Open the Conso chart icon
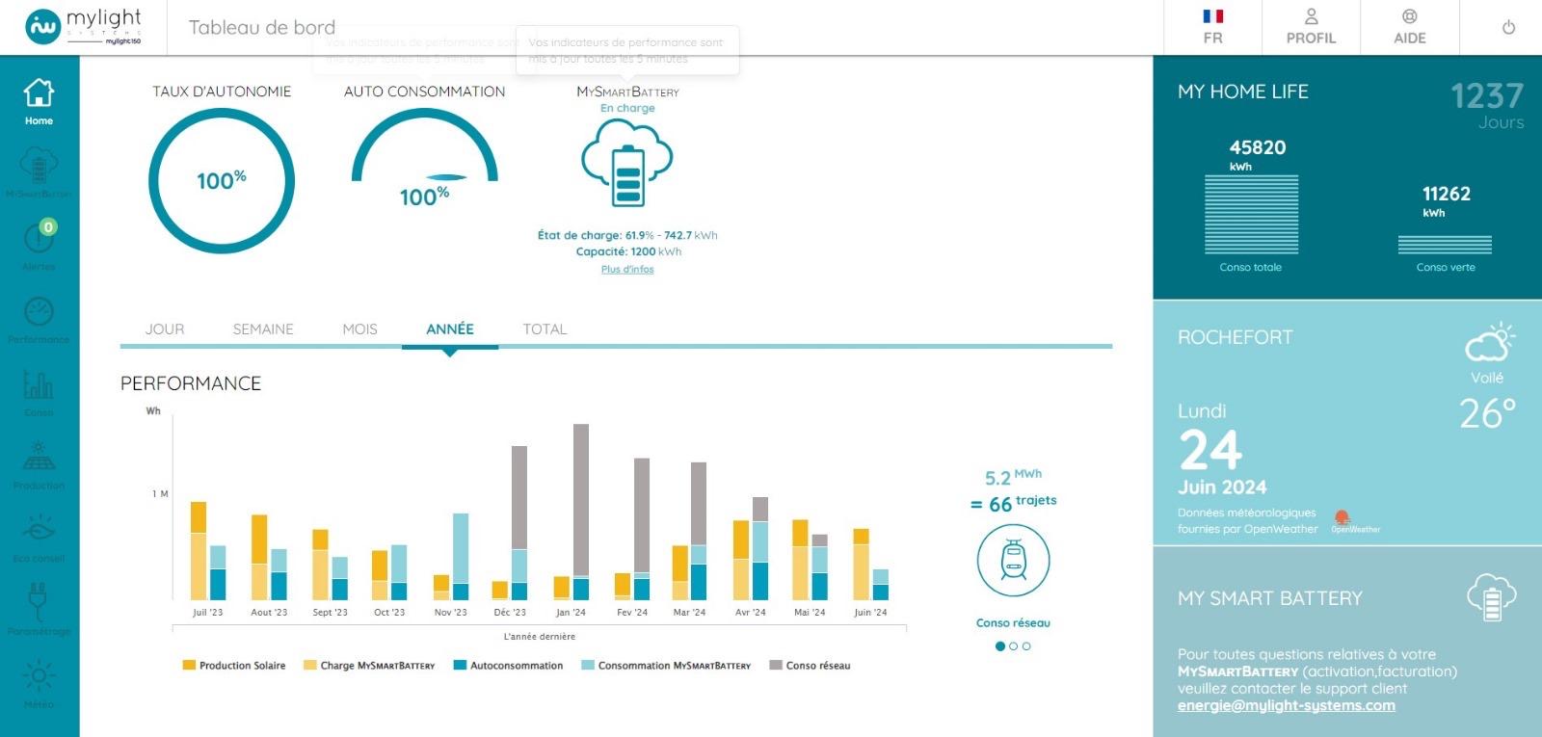1542x737 pixels. point(39,391)
